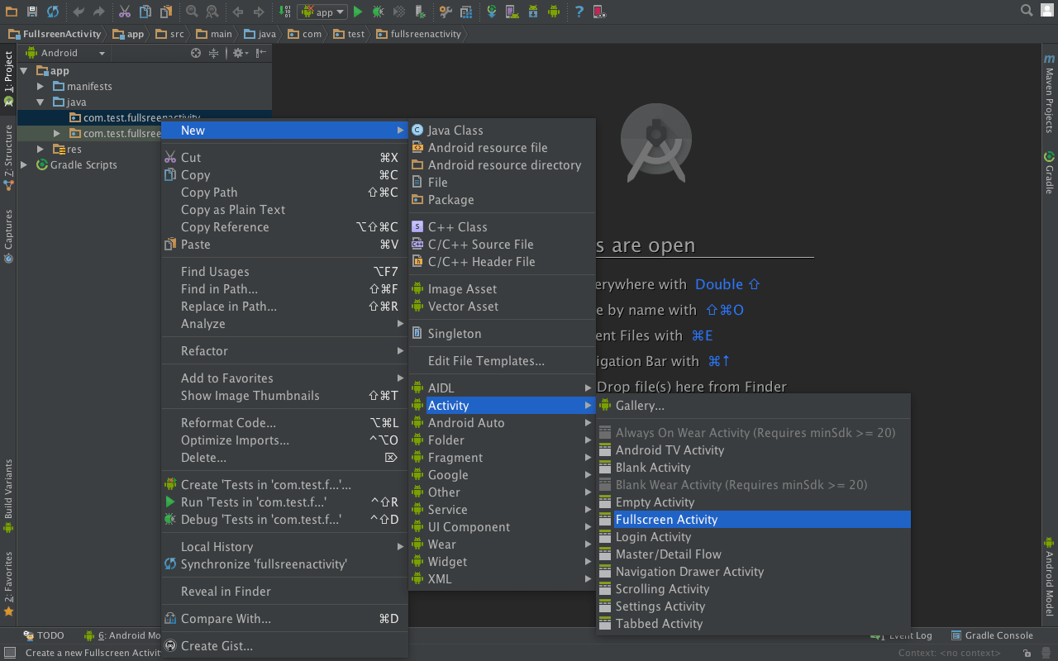
Task: Expand the res folder in the tree
Action: tap(41, 150)
